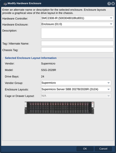Click the enclosure icon in title bar
The height and width of the screenshot is (153, 116).
pyautogui.click(x=5, y=4)
